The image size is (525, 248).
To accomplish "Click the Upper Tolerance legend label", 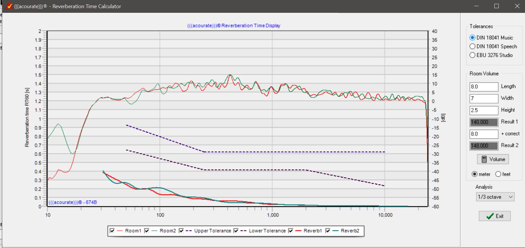I will coord(213,231).
